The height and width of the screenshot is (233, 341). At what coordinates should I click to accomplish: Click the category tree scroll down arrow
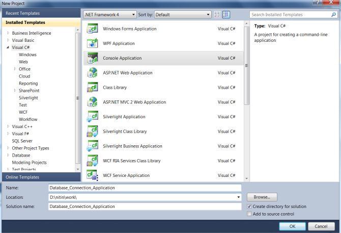pyautogui.click(x=78, y=169)
